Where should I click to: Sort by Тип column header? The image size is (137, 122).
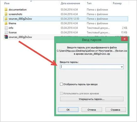click(89, 3)
